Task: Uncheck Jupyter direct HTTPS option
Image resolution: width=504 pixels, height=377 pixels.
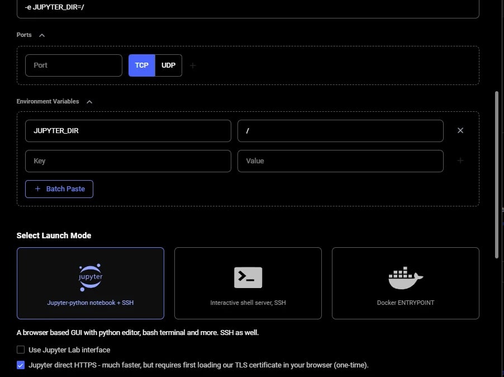Action: tap(21, 365)
